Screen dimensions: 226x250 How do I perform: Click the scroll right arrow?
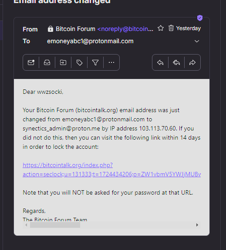pos(197,225)
